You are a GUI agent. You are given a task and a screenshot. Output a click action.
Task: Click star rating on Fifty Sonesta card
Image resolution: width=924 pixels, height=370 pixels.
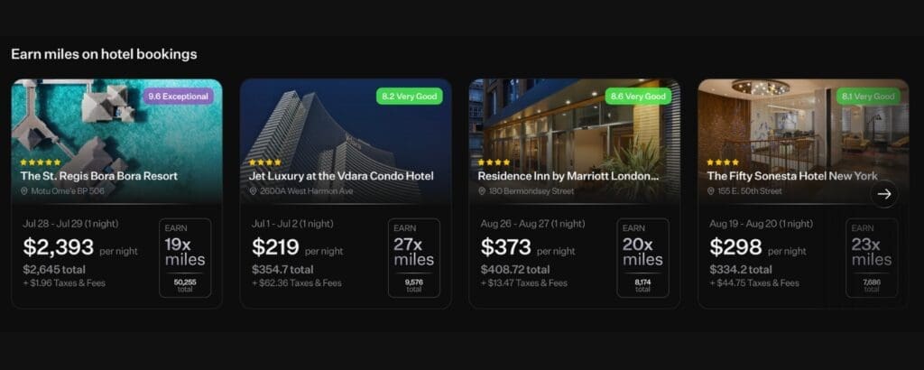[723, 162]
